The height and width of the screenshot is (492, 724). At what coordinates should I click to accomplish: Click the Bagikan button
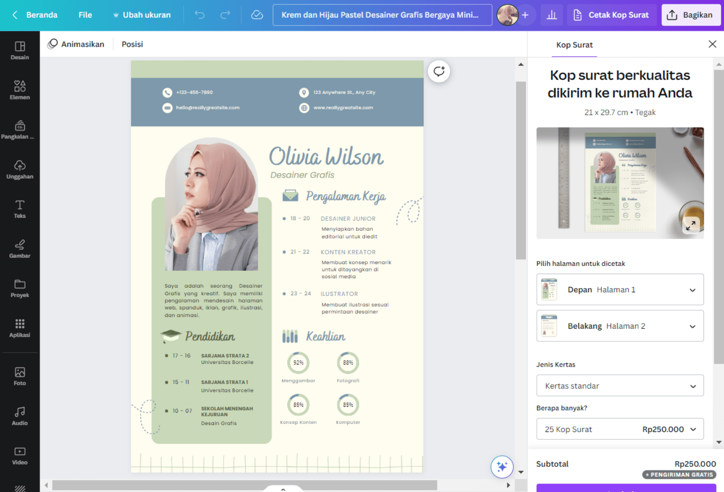[x=691, y=15]
